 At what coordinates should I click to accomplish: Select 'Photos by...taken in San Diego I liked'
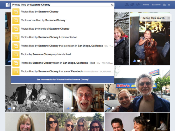62,63
